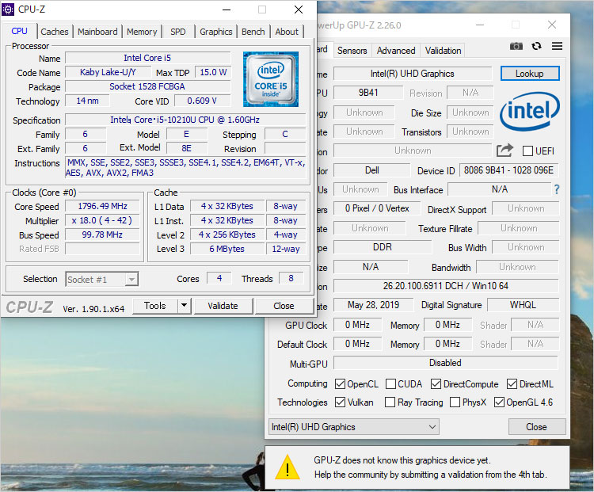The image size is (594, 492).
Task: Click the Package value Socket 1528 FCBGA
Action: click(x=147, y=86)
